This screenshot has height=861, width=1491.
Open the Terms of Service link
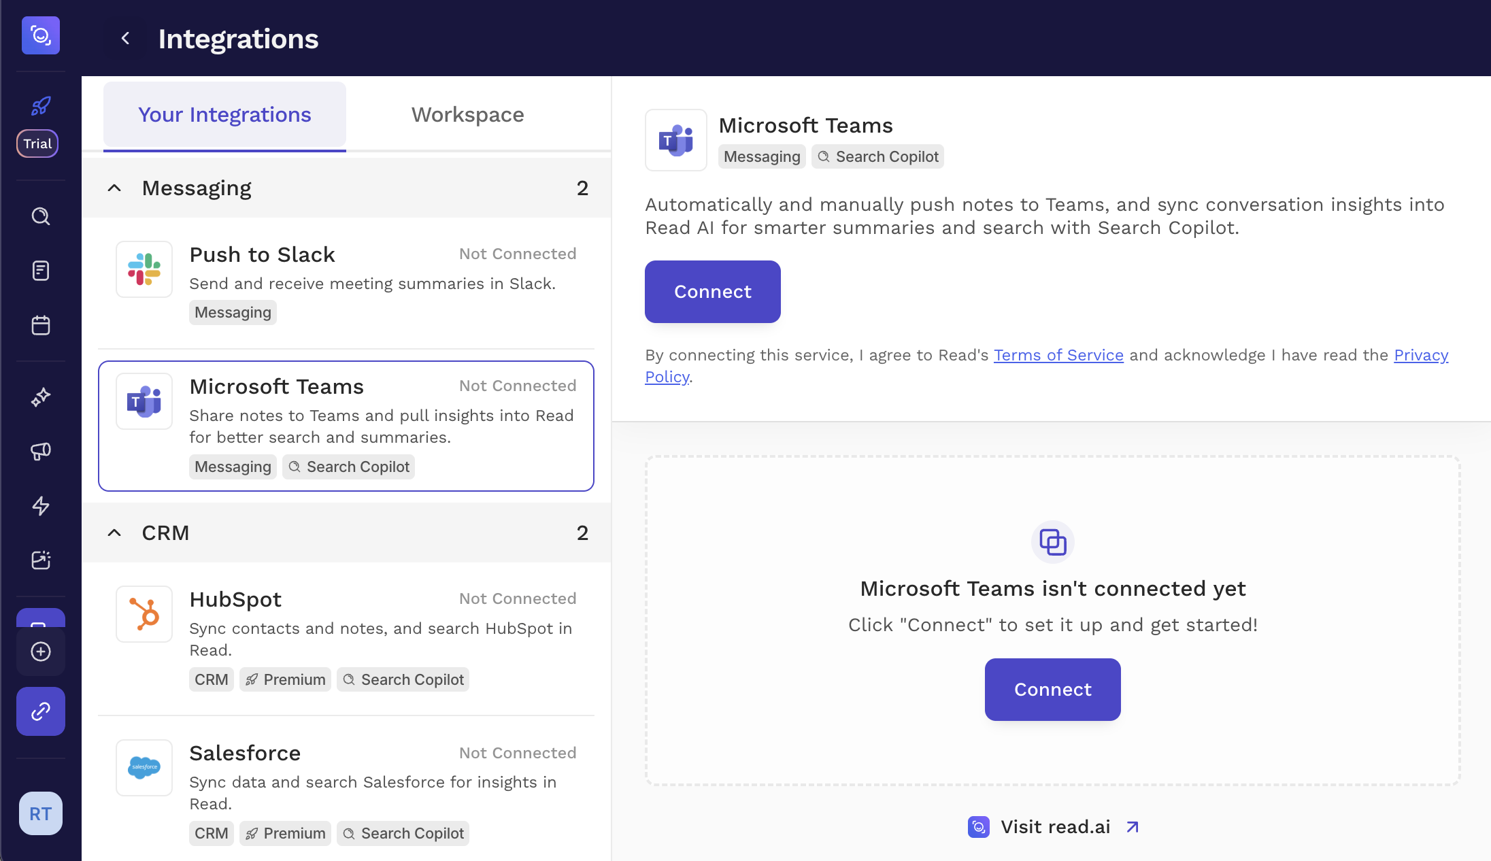click(1058, 355)
